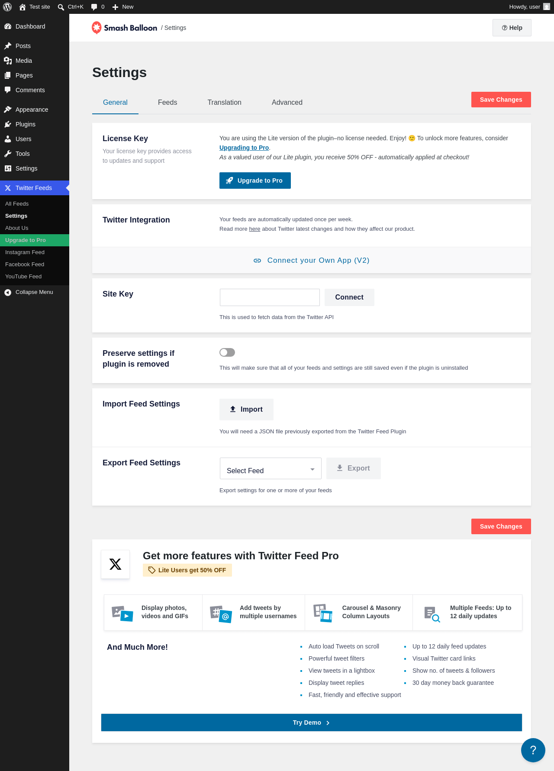Follow the 'here' link about Twitter changes

[254, 229]
